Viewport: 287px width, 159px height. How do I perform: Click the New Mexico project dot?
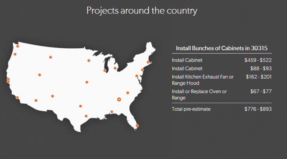[x=53, y=96]
